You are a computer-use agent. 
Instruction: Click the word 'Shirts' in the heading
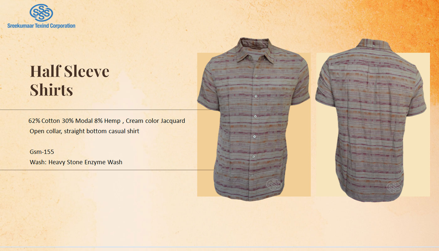point(51,90)
